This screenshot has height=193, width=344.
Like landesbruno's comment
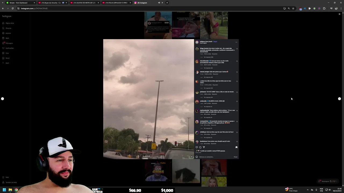pyautogui.click(x=237, y=142)
